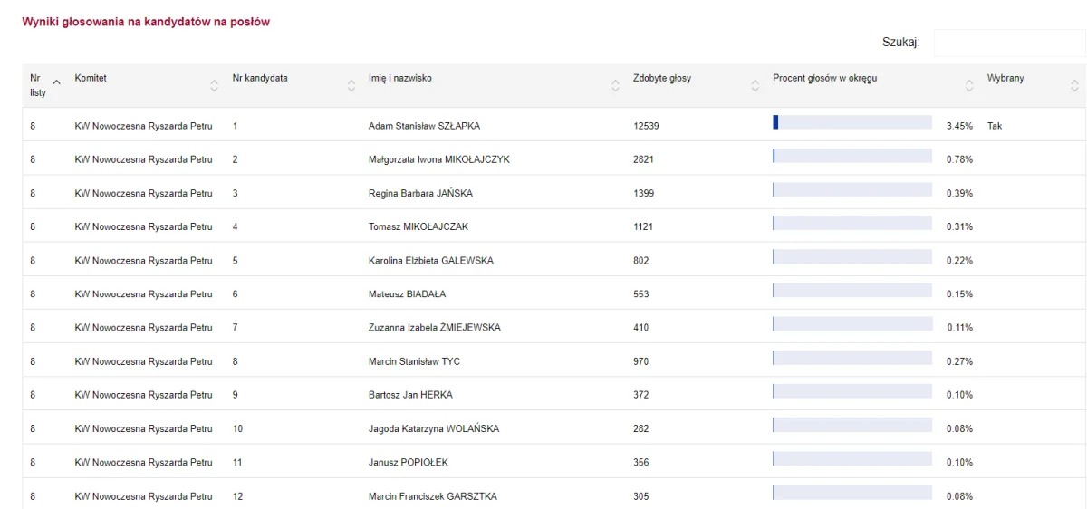The width and height of the screenshot is (1087, 509).
Task: Click the 0.15% percentage value
Action: tap(959, 294)
